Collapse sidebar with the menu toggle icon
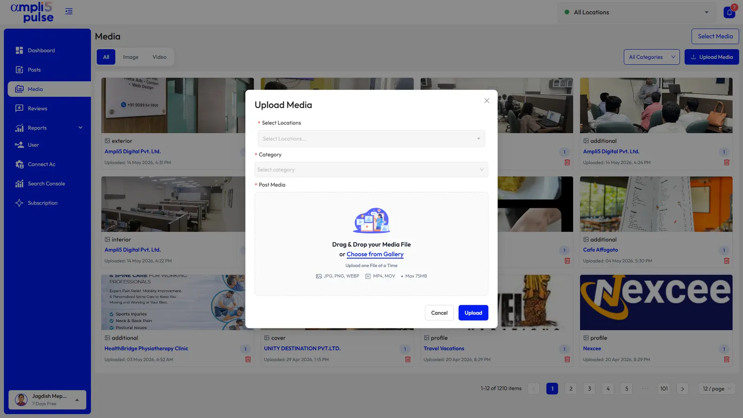Image resolution: width=743 pixels, height=418 pixels. [69, 11]
